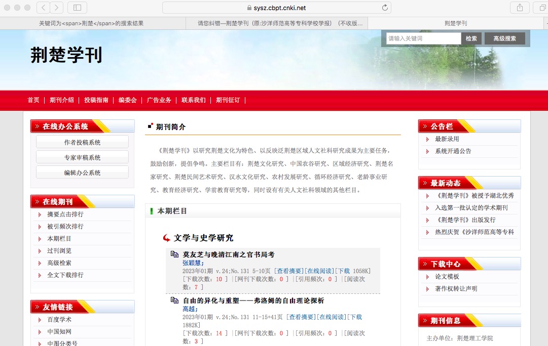Click the 荆楚学刊 journal title banner

(66, 55)
